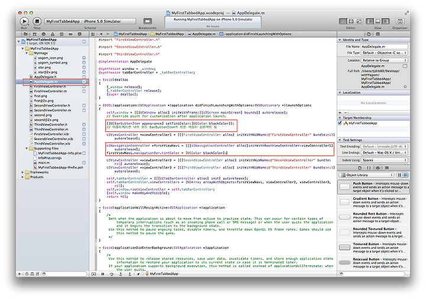Open ThirdViewController.xib file
This screenshot has width=426, height=299.
pyautogui.click(x=52, y=144)
